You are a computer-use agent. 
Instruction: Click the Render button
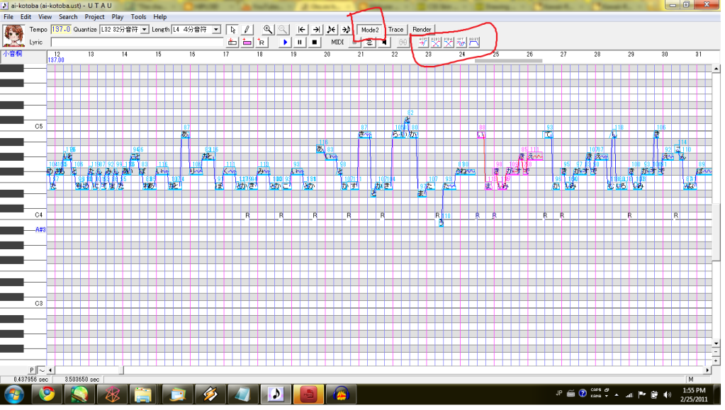[x=422, y=30]
